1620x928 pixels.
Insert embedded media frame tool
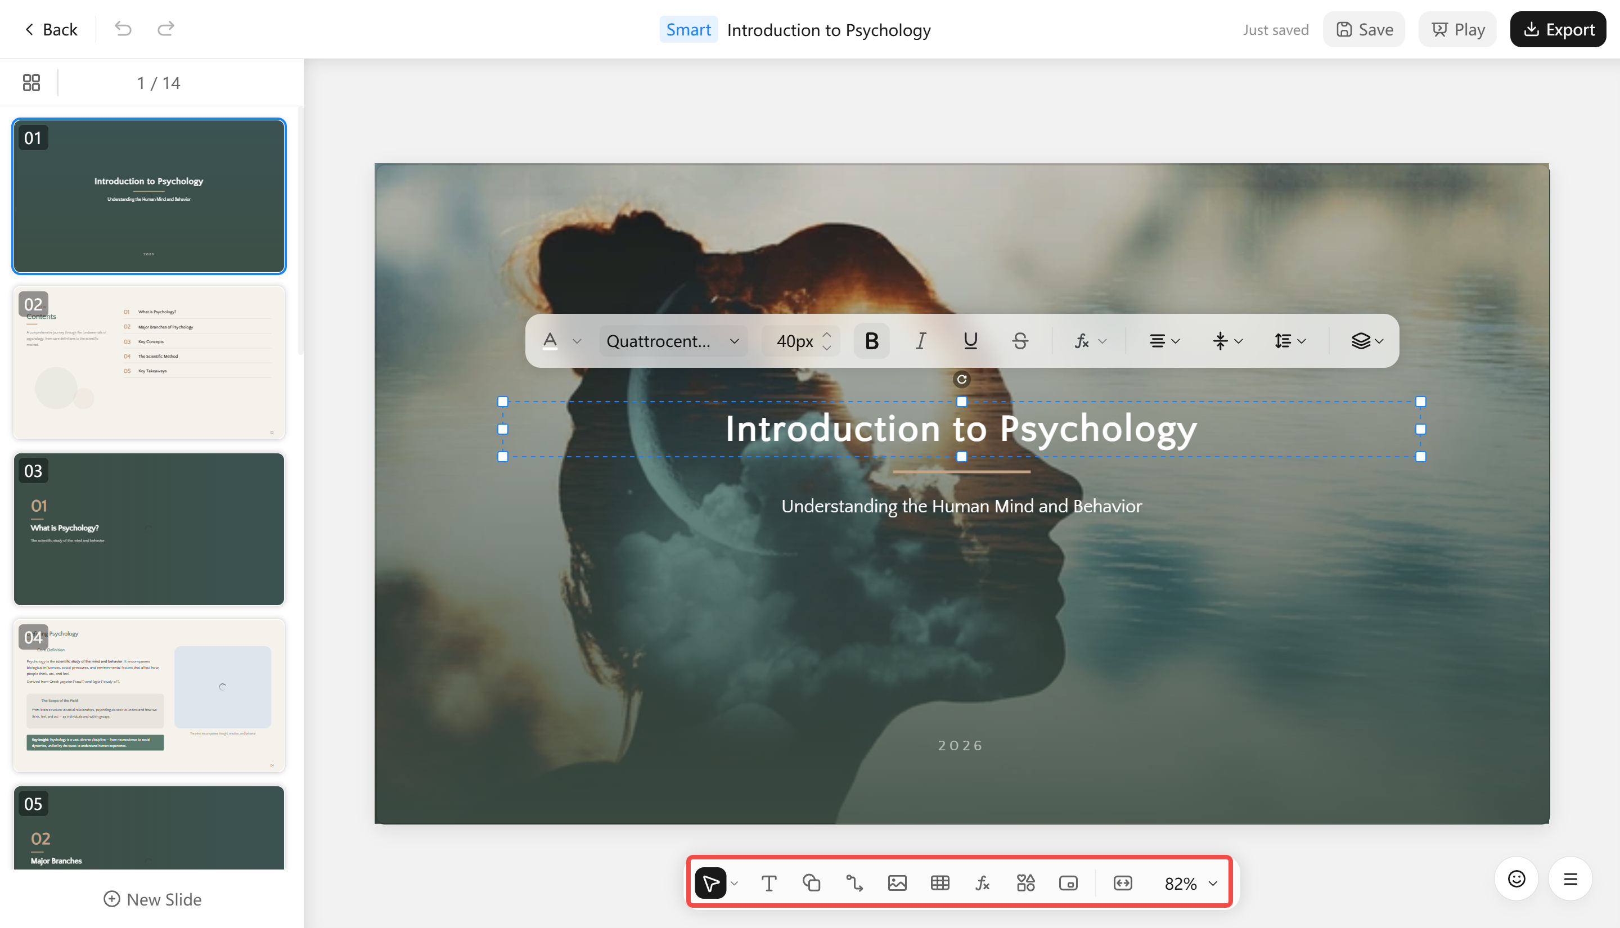(1068, 883)
